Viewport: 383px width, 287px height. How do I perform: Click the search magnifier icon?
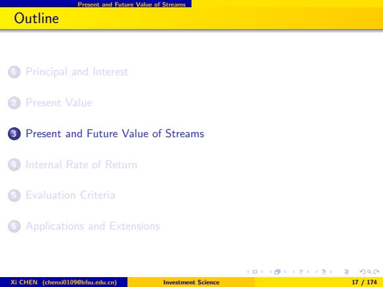click(x=370, y=272)
